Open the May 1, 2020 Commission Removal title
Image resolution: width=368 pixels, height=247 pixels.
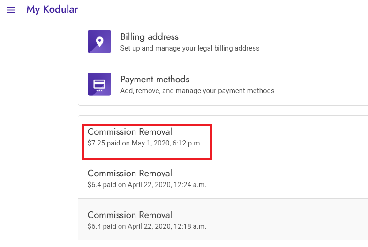[129, 132]
